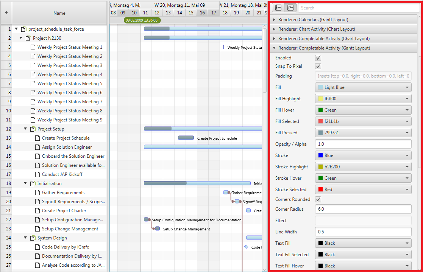This screenshot has width=423, height=272.
Task: Click document icon next to Create Project Schedule
Action: pyautogui.click(x=37, y=138)
